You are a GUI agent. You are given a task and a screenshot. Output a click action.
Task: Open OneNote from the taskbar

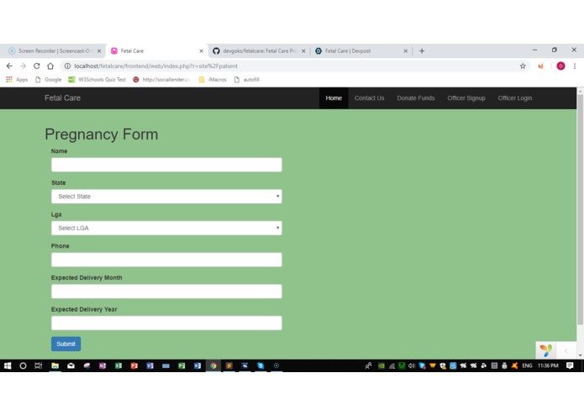tap(103, 366)
